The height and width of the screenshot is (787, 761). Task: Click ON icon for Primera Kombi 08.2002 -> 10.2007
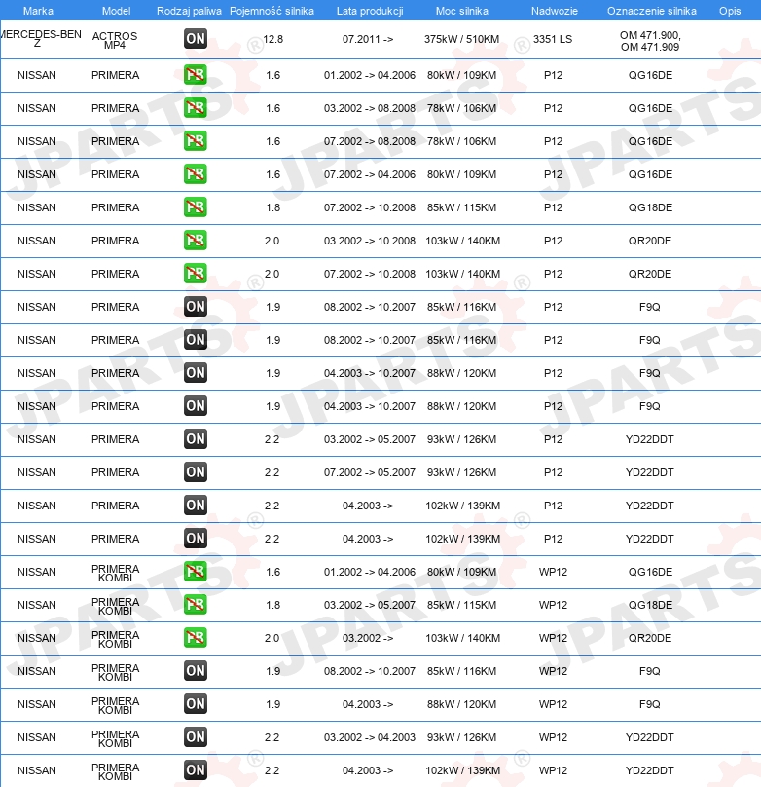195,671
